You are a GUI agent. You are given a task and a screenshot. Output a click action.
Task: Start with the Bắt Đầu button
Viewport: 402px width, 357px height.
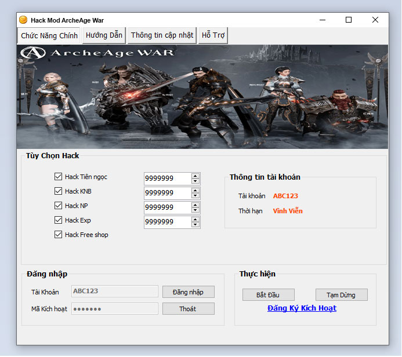tap(269, 295)
